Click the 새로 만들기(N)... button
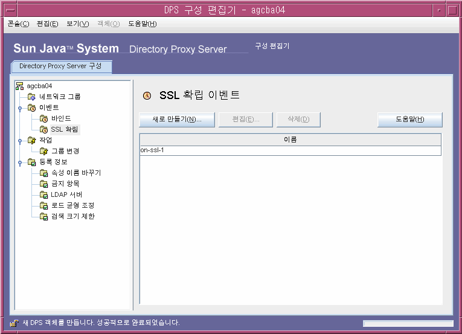The image size is (462, 334). pyautogui.click(x=177, y=120)
